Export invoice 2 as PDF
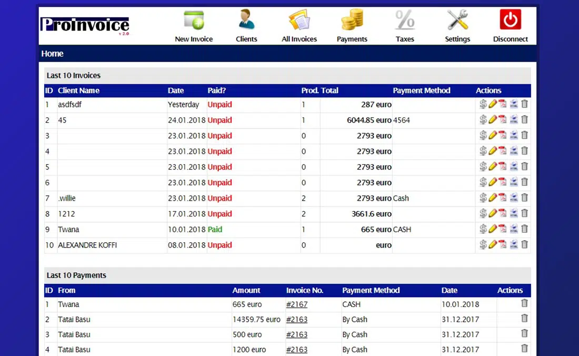Viewport: 579px width, 356px height. click(x=503, y=120)
